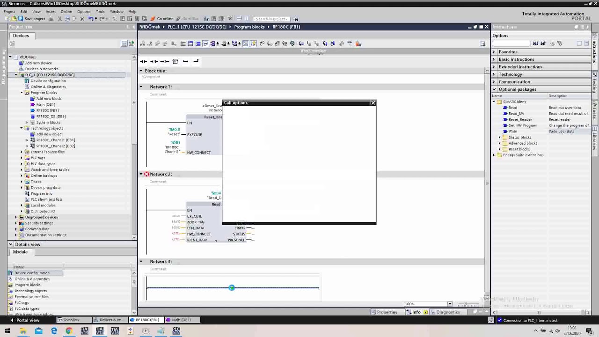Collapse Network 1

coord(141,87)
